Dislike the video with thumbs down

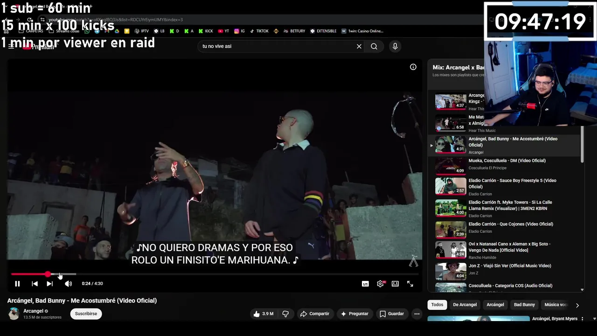[x=286, y=314]
